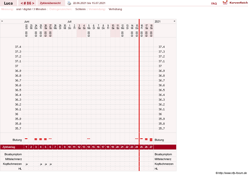Click the date header '18. So'
The height and width of the screenshot is (176, 248).
(151, 27)
